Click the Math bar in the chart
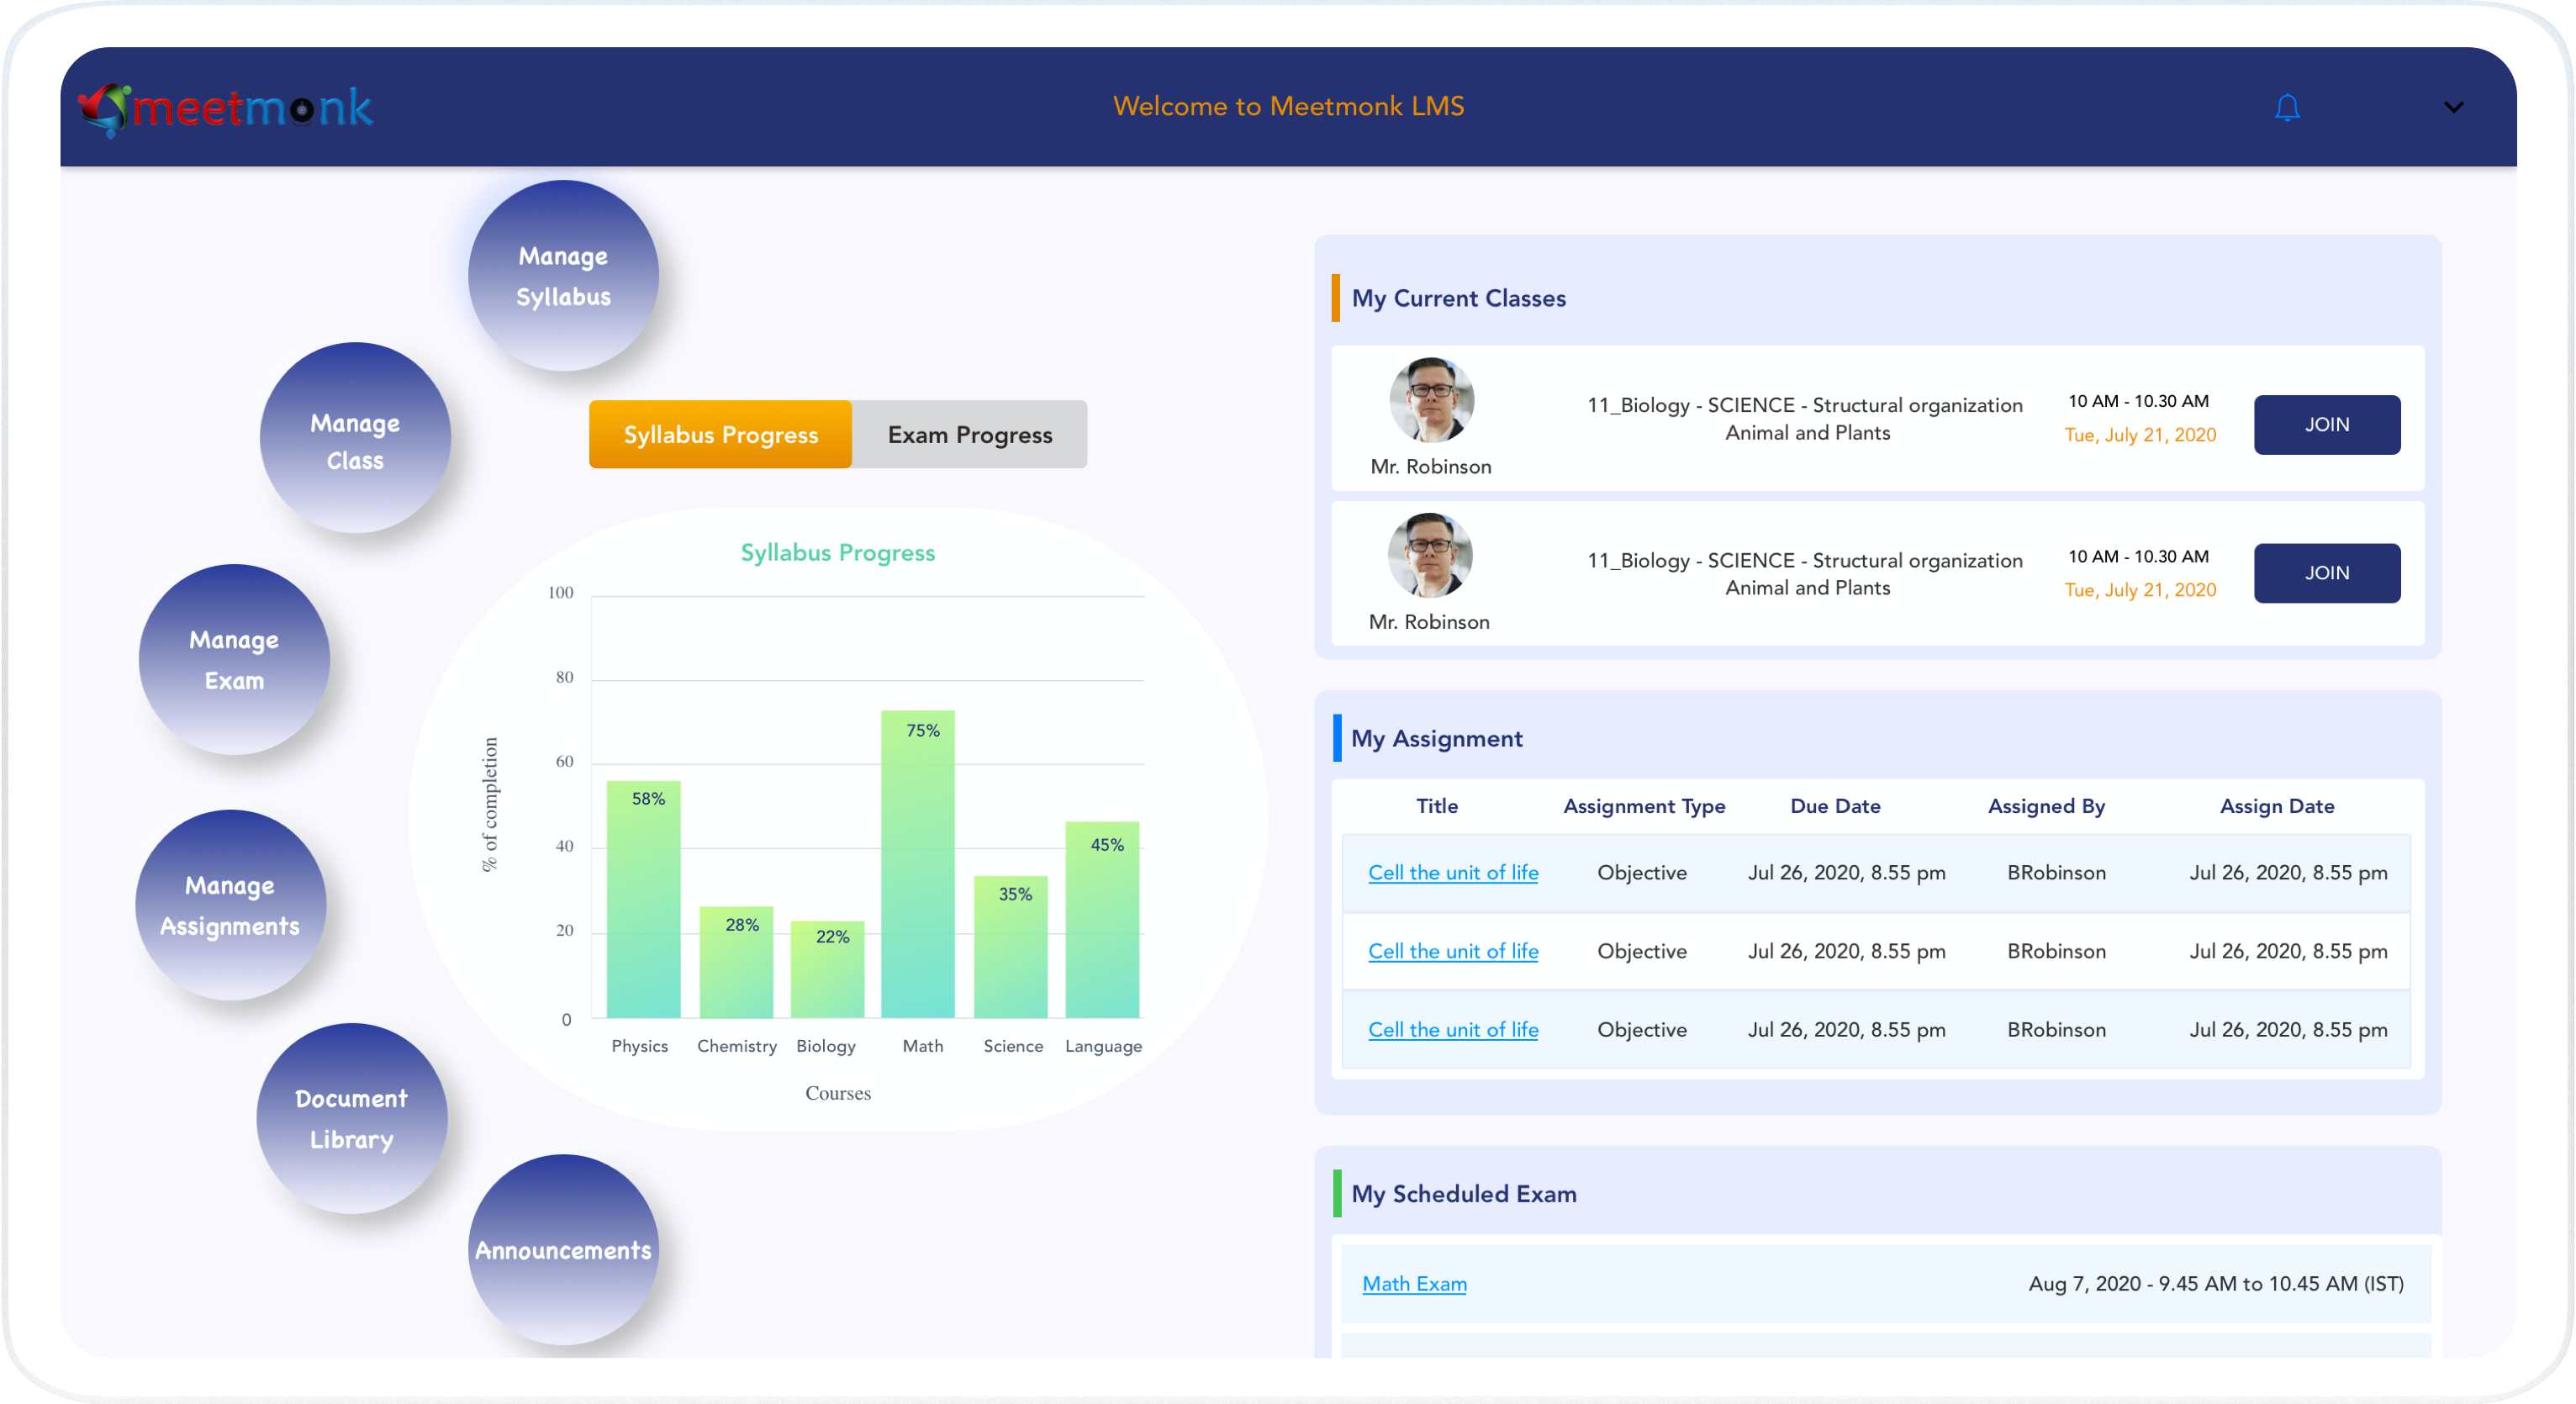The width and height of the screenshot is (2576, 1404). [917, 865]
